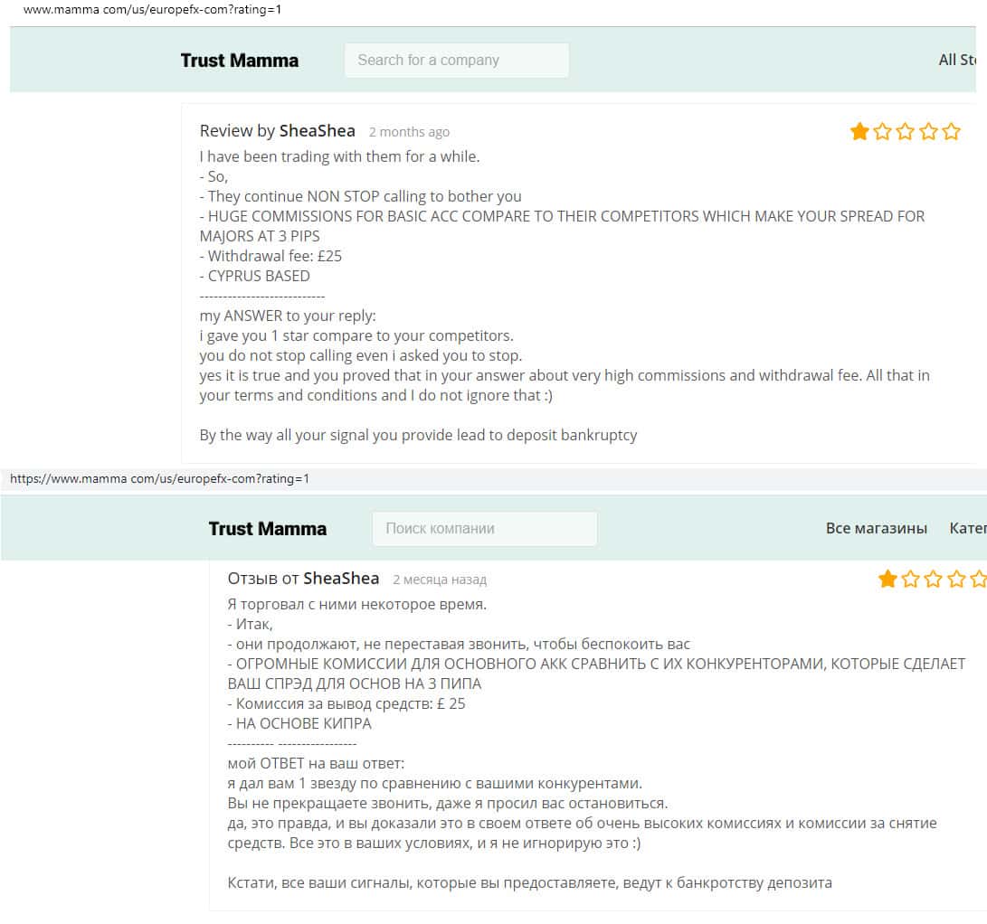This screenshot has height=924, width=987.
Task: Open the cut-off "Кате" menu item
Action: point(967,528)
